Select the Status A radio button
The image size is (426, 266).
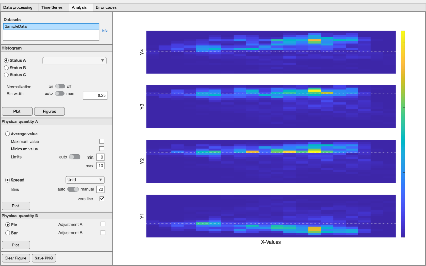[x=6, y=60]
